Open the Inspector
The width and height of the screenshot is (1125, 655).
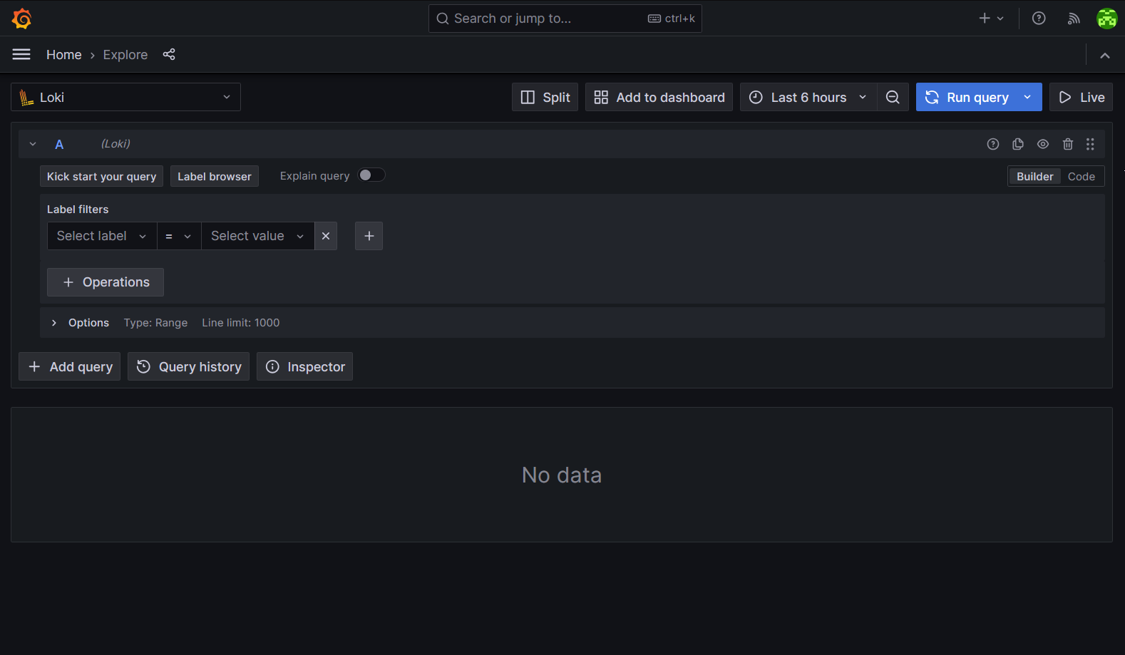[x=304, y=366]
